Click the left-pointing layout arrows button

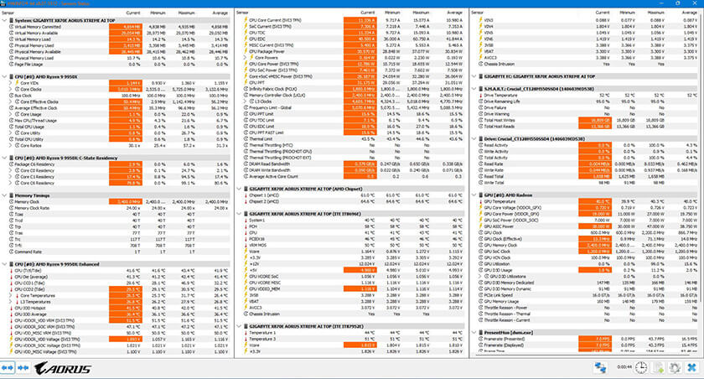[8, 368]
